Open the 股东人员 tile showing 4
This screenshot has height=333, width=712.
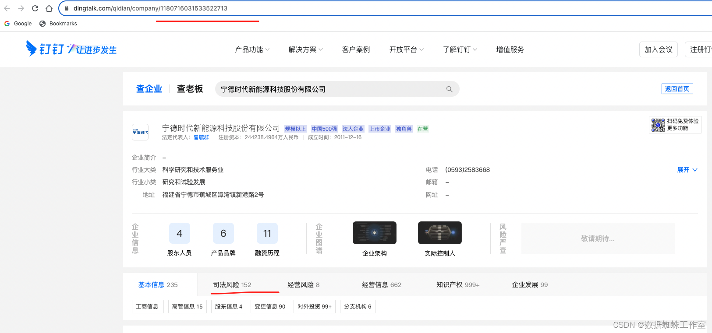[x=180, y=239]
